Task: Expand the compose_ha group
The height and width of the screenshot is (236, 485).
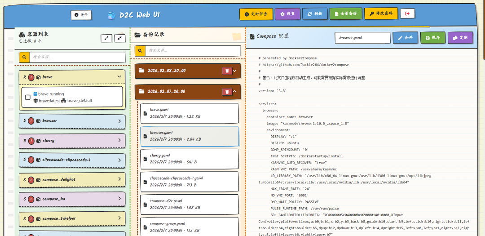Action: click(119, 199)
